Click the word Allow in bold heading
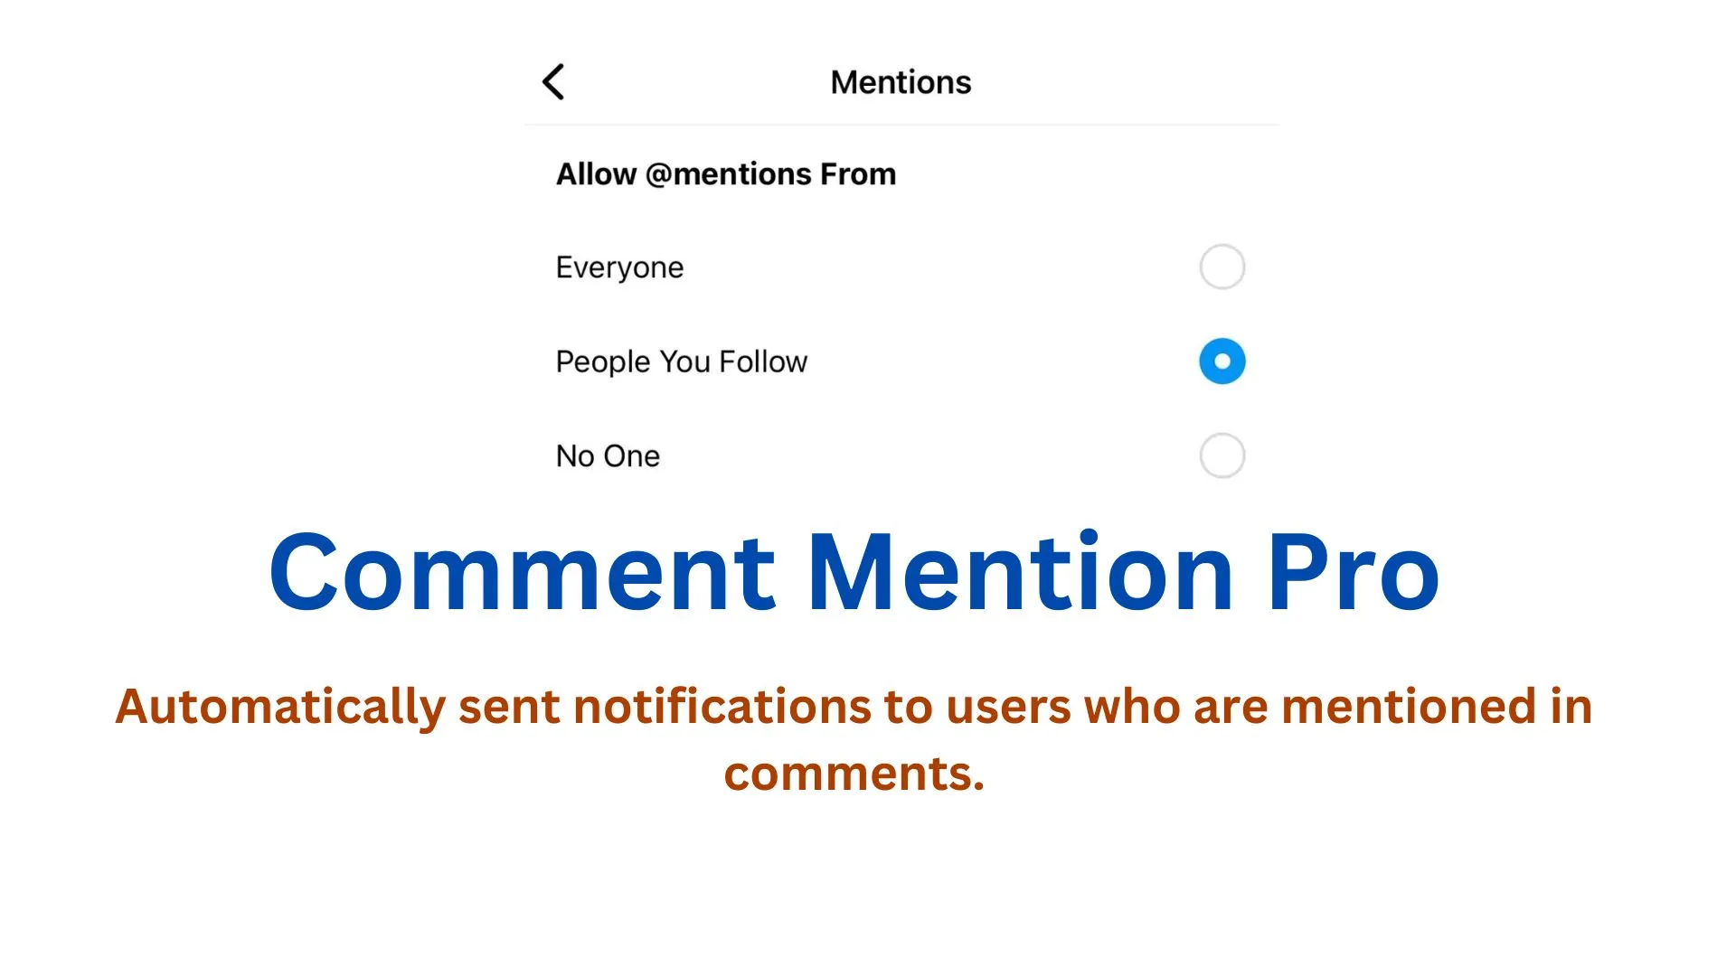Screen dimensions: 1736x976 point(596,174)
